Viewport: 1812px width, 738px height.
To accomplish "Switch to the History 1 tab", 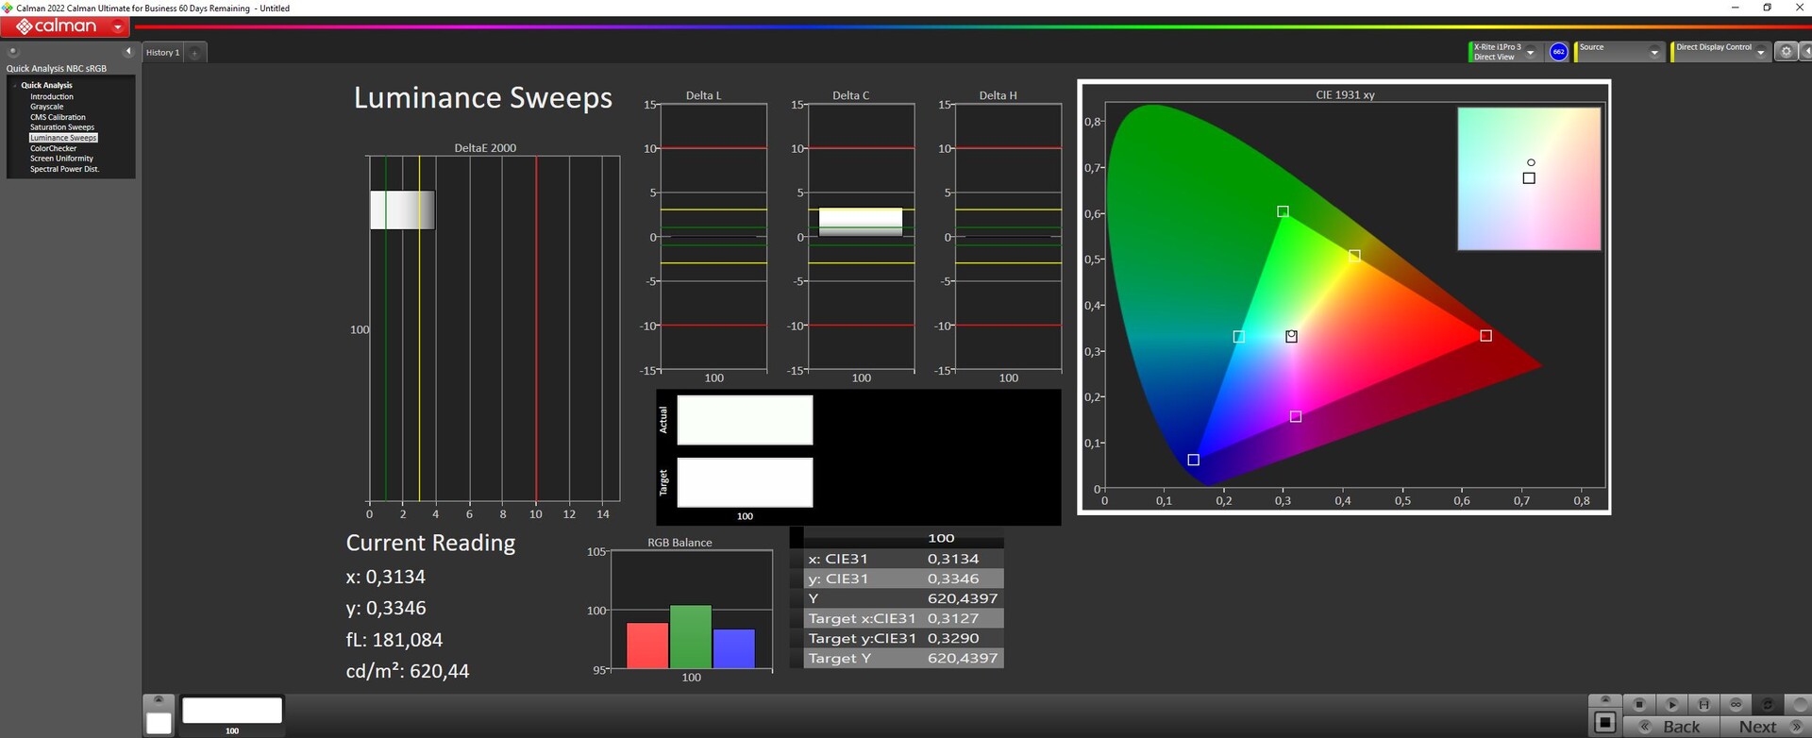I will click(x=162, y=53).
